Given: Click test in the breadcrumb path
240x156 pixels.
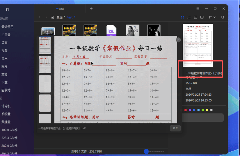Looking at the screenshot, I should (x=70, y=17).
